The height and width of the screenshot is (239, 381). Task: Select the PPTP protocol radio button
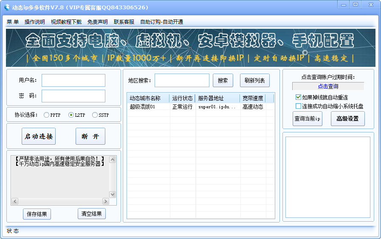[46, 115]
